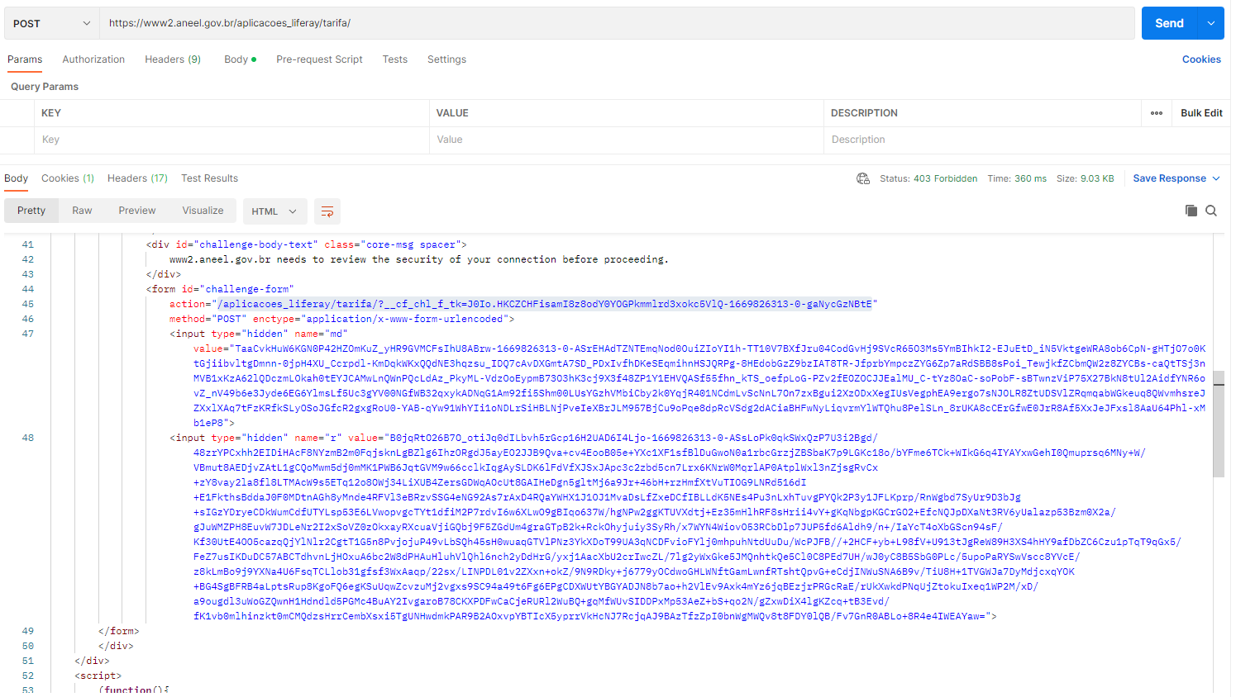
Task: Click the blue Send button
Action: [1169, 23]
